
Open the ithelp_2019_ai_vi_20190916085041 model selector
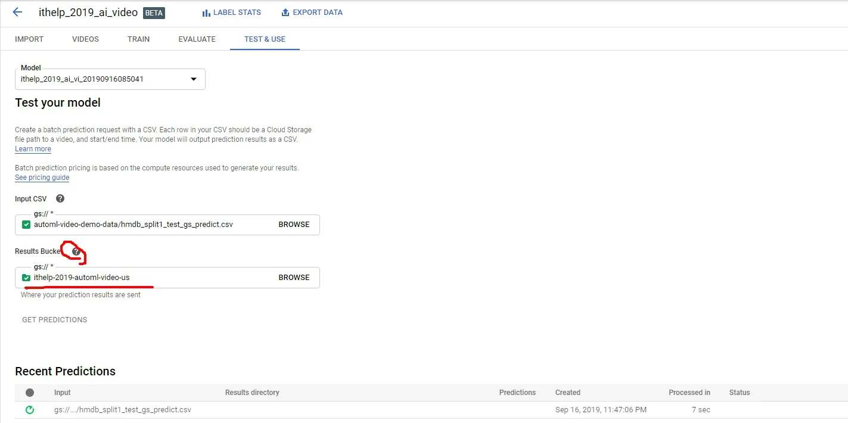(110, 79)
